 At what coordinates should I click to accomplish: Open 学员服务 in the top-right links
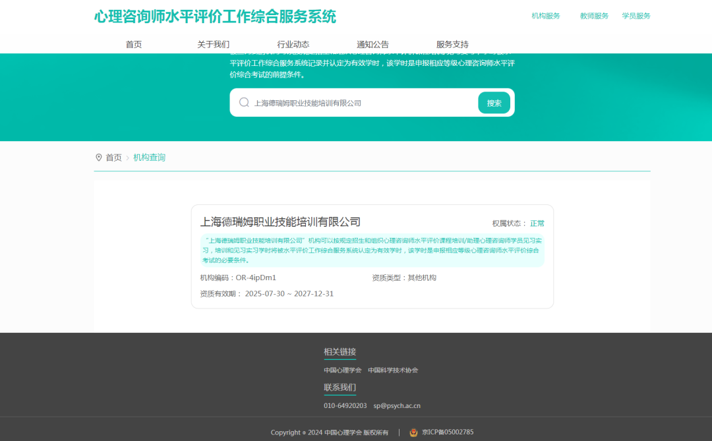tap(636, 15)
